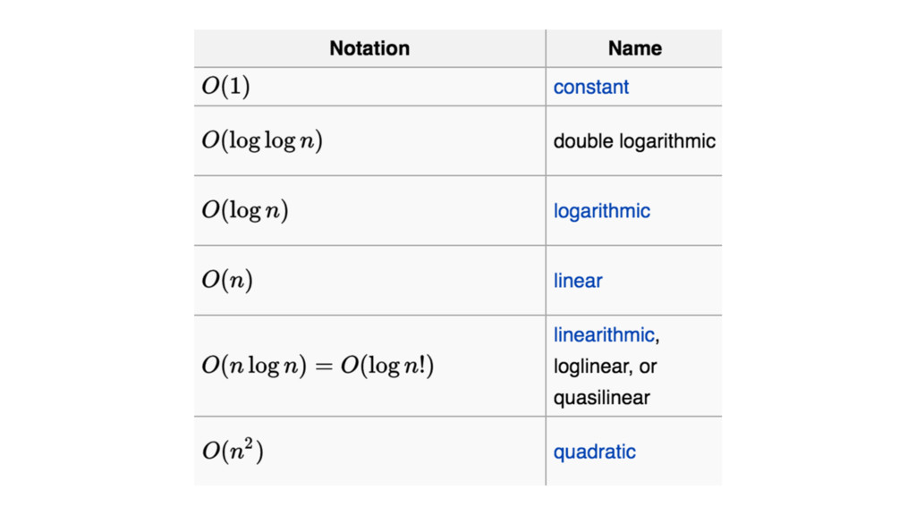The image size is (916, 515).
Task: Click the Name column header
Action: pyautogui.click(x=634, y=48)
